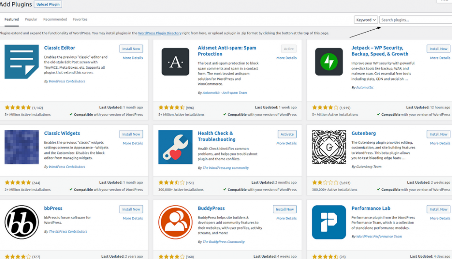The height and width of the screenshot is (259, 452).
Task: Open the WordPress Plugin Directory link
Action: [160, 33]
